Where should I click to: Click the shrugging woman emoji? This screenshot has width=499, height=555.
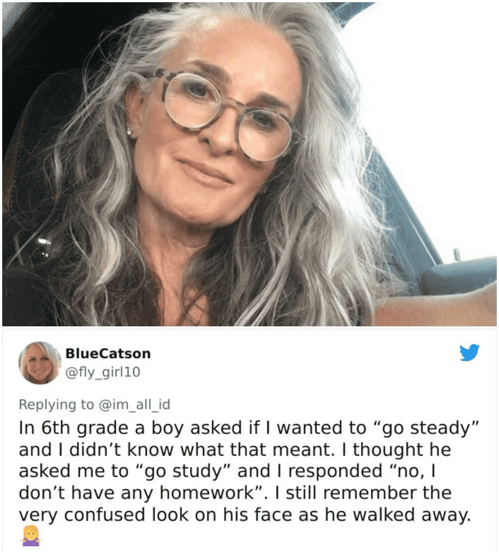pos(32,536)
